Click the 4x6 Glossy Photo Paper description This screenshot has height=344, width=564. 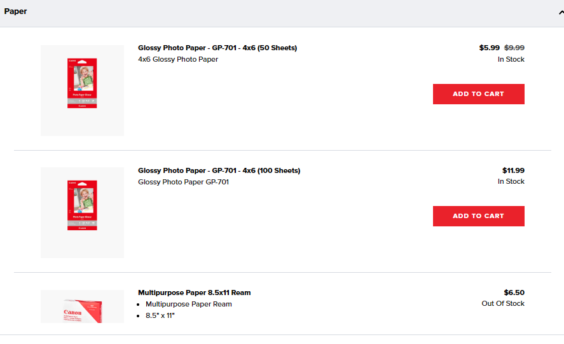pyautogui.click(x=178, y=59)
